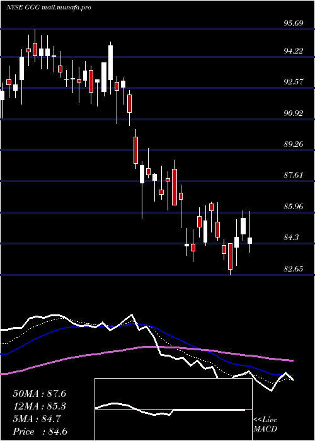Select the 92.57 price axis label
Screen dimensions: 315x441
point(294,82)
